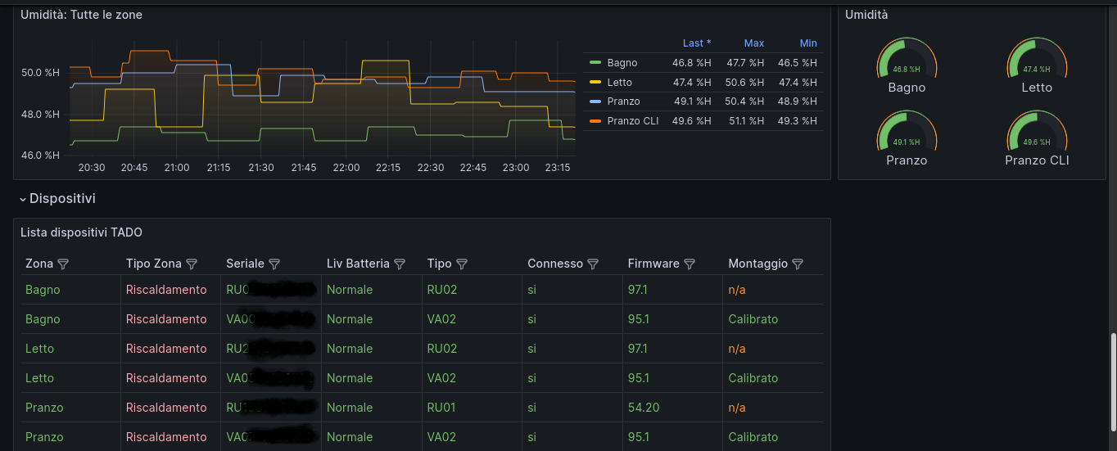Image resolution: width=1117 pixels, height=451 pixels.
Task: Open the Tipo column filter
Action: coord(462,264)
